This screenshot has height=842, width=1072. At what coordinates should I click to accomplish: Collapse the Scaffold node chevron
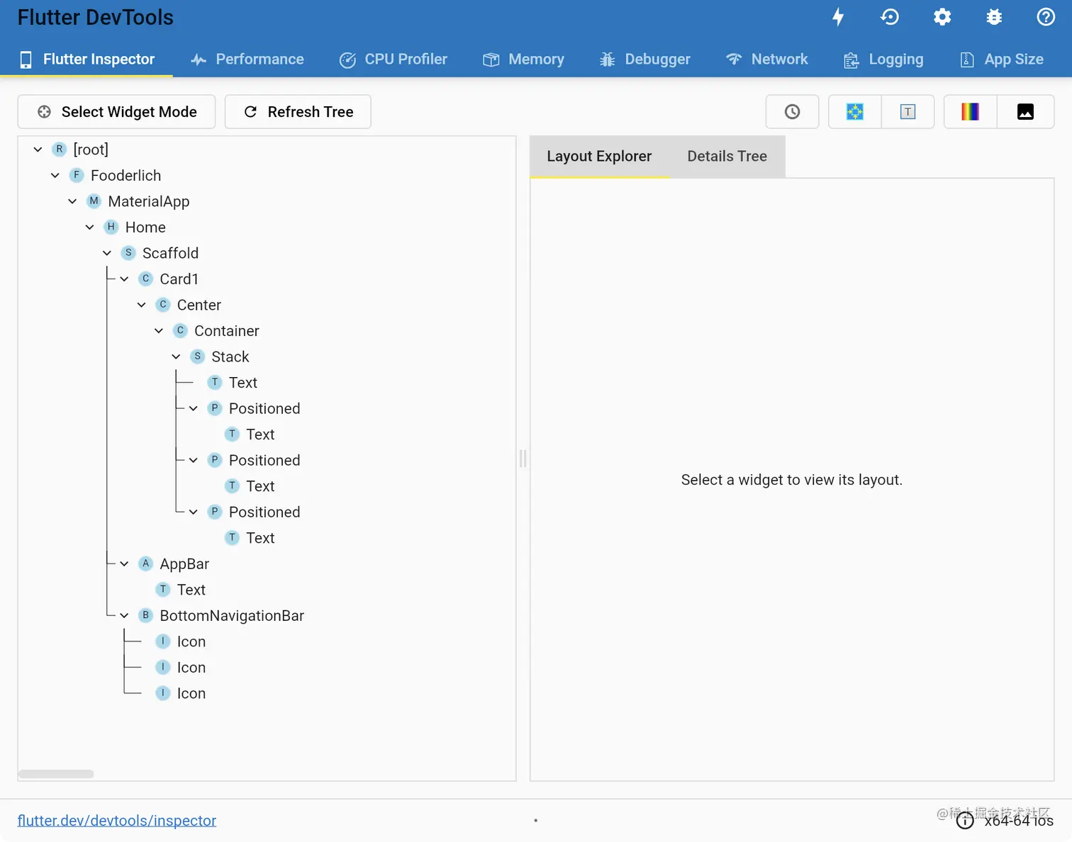[107, 253]
